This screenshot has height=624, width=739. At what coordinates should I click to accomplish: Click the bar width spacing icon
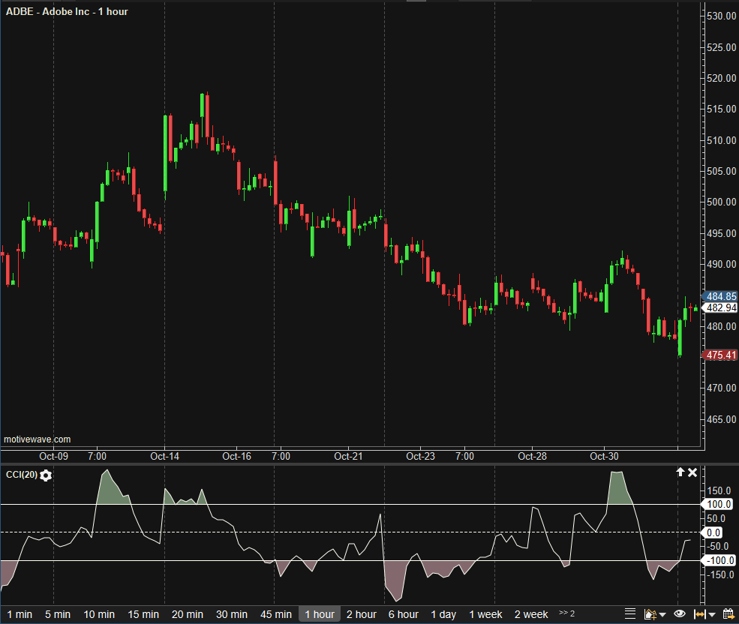coord(699,614)
